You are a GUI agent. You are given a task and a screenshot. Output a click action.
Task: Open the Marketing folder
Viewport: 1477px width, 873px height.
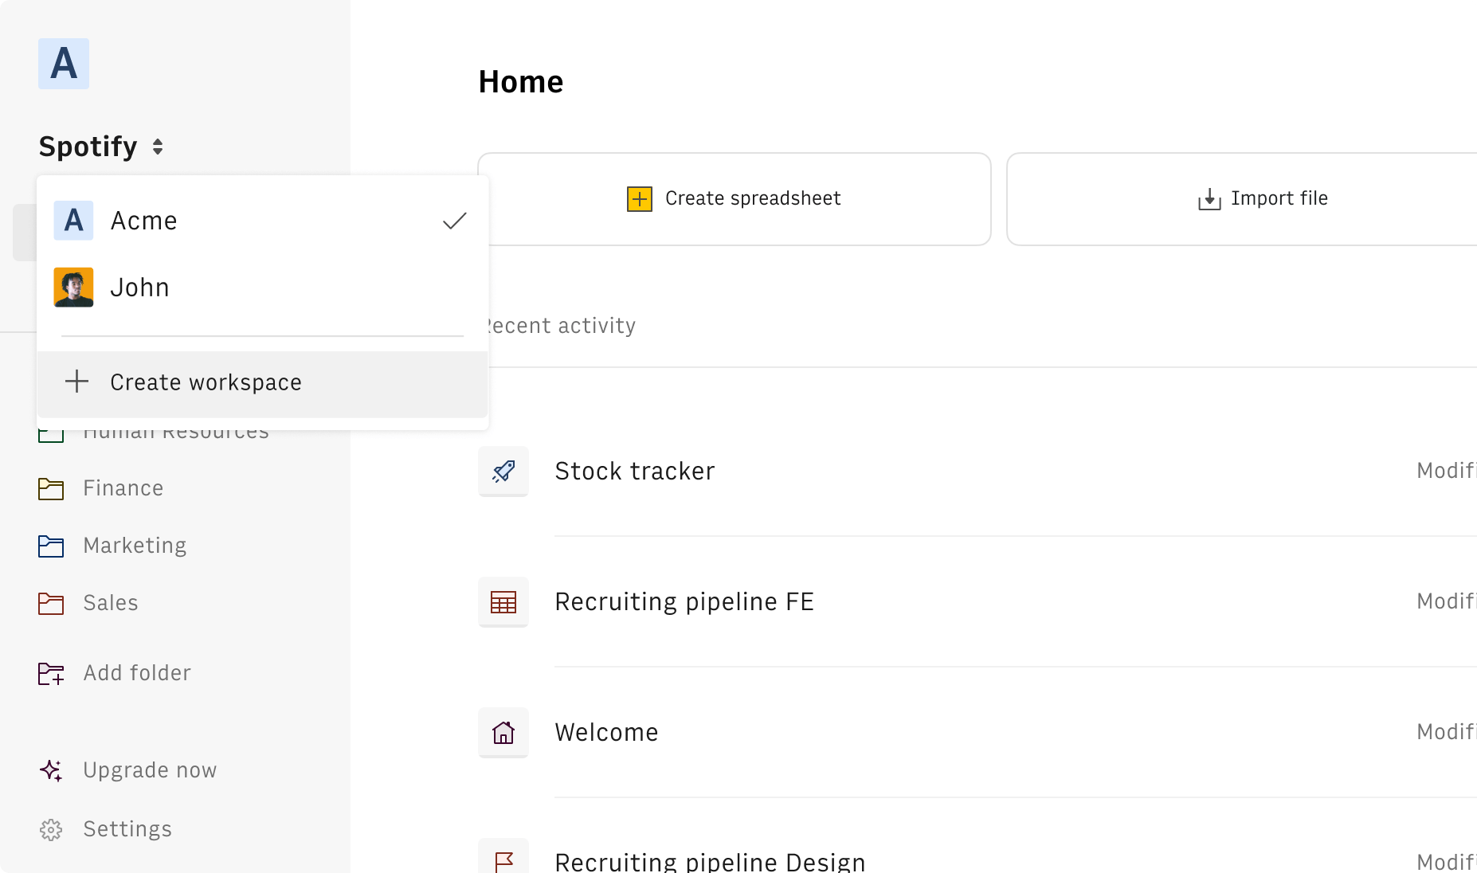[x=134, y=546]
